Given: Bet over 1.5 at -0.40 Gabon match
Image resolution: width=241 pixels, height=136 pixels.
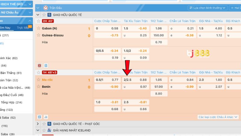Looking at the screenshot, I should click(x=136, y=28).
